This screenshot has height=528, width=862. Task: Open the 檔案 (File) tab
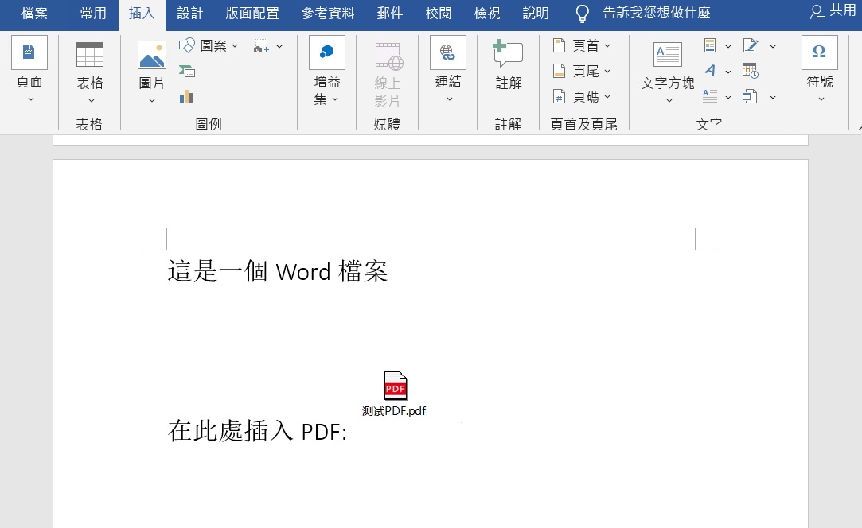click(34, 14)
